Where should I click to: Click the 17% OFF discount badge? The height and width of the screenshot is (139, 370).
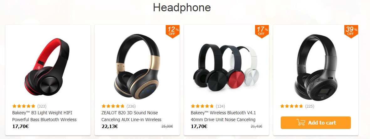point(262,31)
